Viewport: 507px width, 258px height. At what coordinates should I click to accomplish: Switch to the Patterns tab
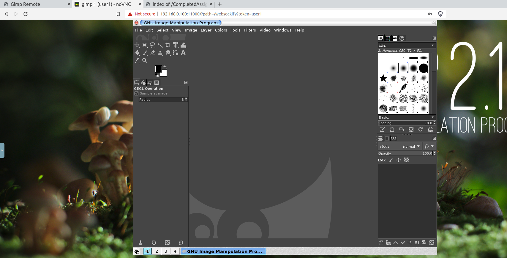click(388, 38)
